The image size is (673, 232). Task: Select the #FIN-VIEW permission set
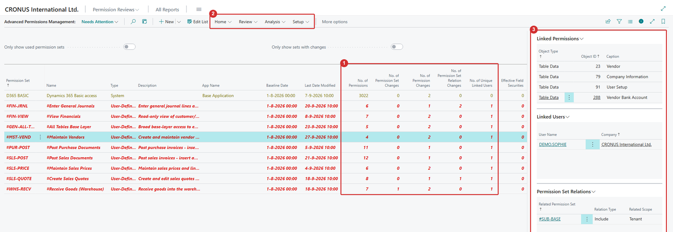click(x=17, y=116)
